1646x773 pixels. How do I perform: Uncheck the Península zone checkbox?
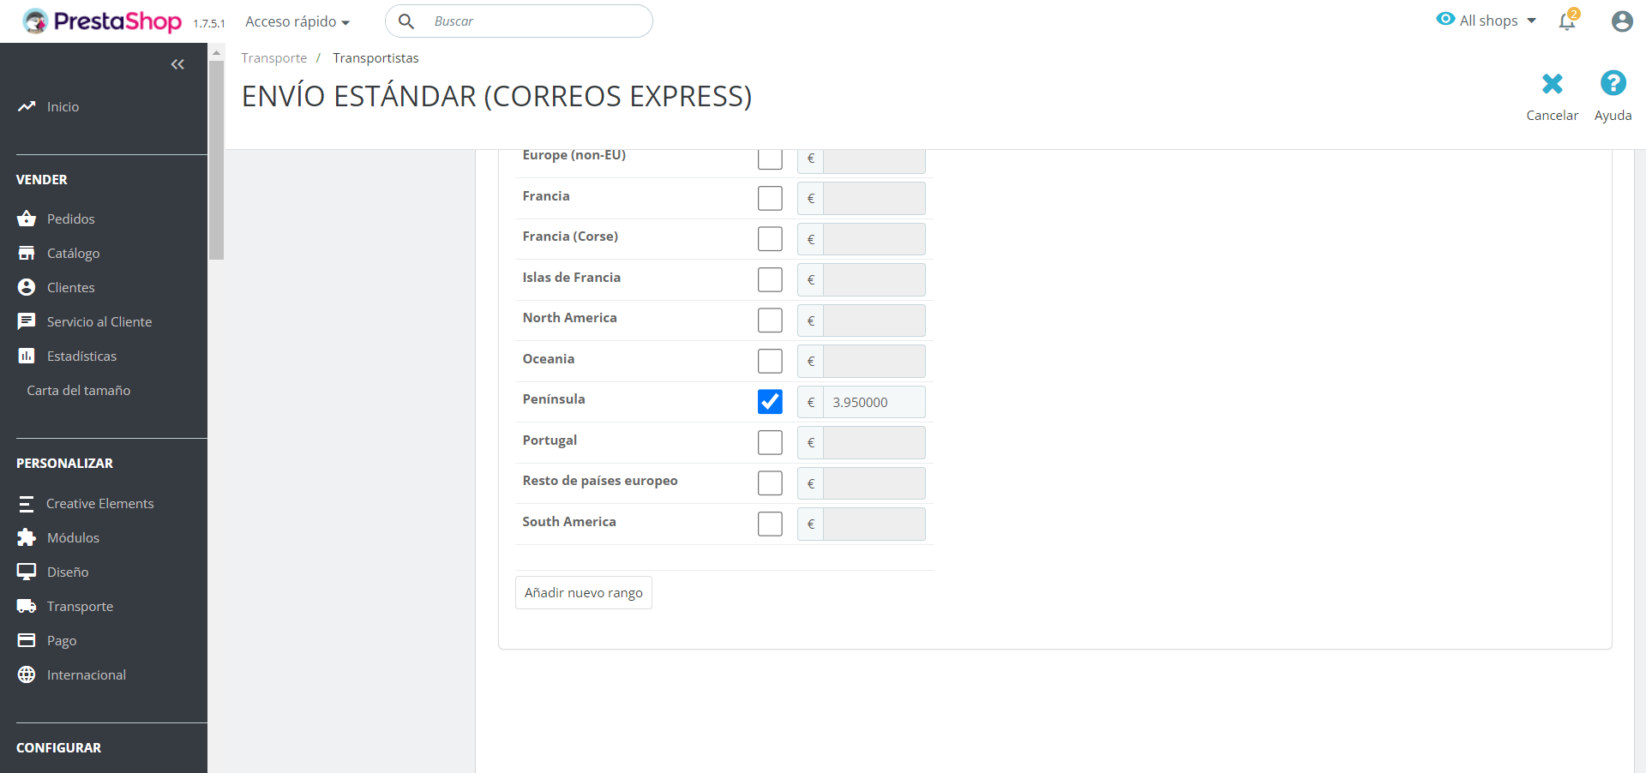tap(770, 402)
